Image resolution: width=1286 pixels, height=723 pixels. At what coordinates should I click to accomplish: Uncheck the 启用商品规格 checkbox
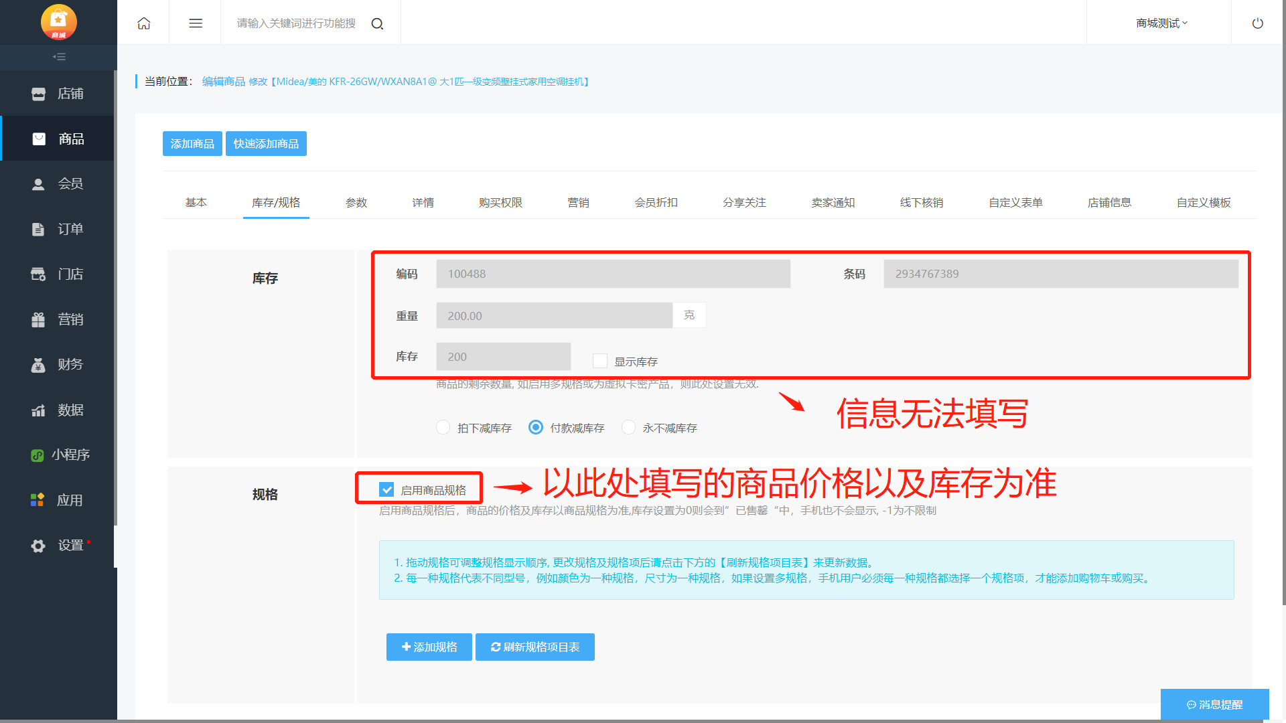coord(386,490)
